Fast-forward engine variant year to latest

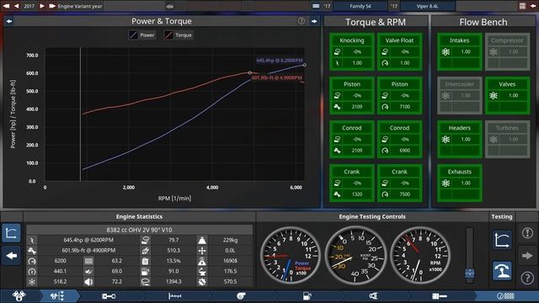tap(52, 6)
